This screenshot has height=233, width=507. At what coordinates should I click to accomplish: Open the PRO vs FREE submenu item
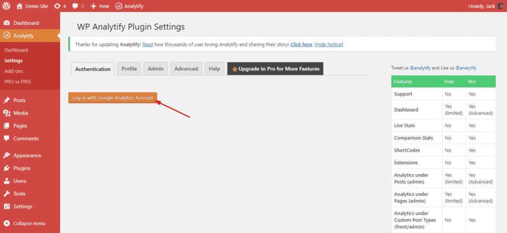[x=18, y=82]
